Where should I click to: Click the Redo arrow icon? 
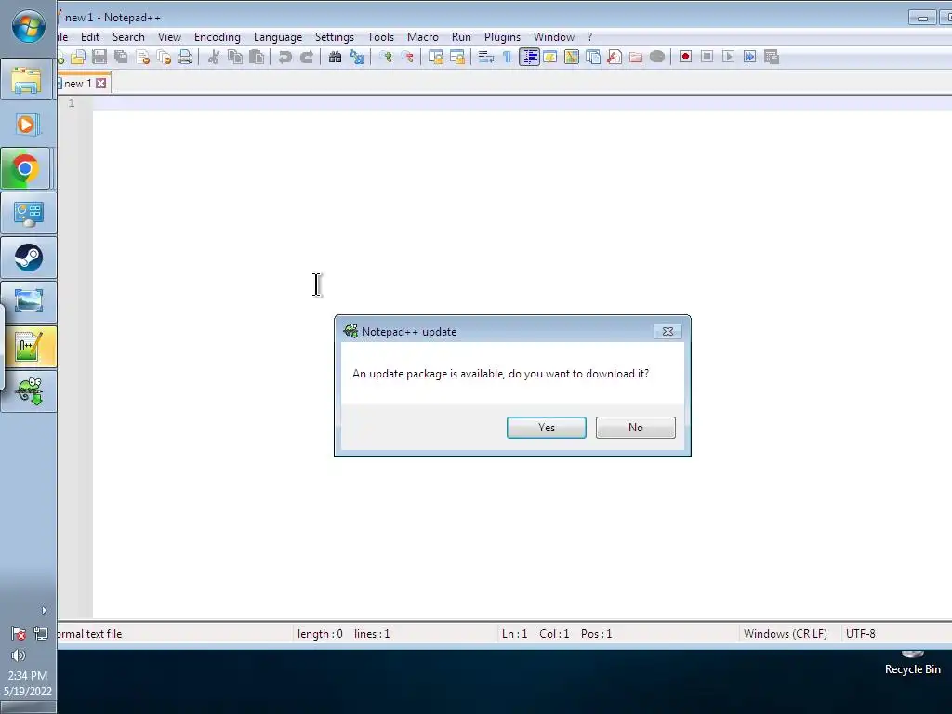(x=307, y=57)
